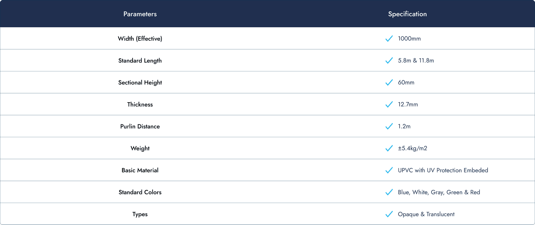This screenshot has height=225, width=535.
Task: Select the Types row label
Action: click(x=140, y=214)
